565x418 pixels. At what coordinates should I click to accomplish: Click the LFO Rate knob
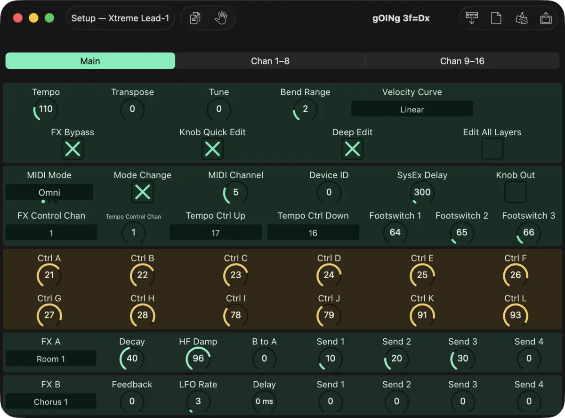click(198, 401)
